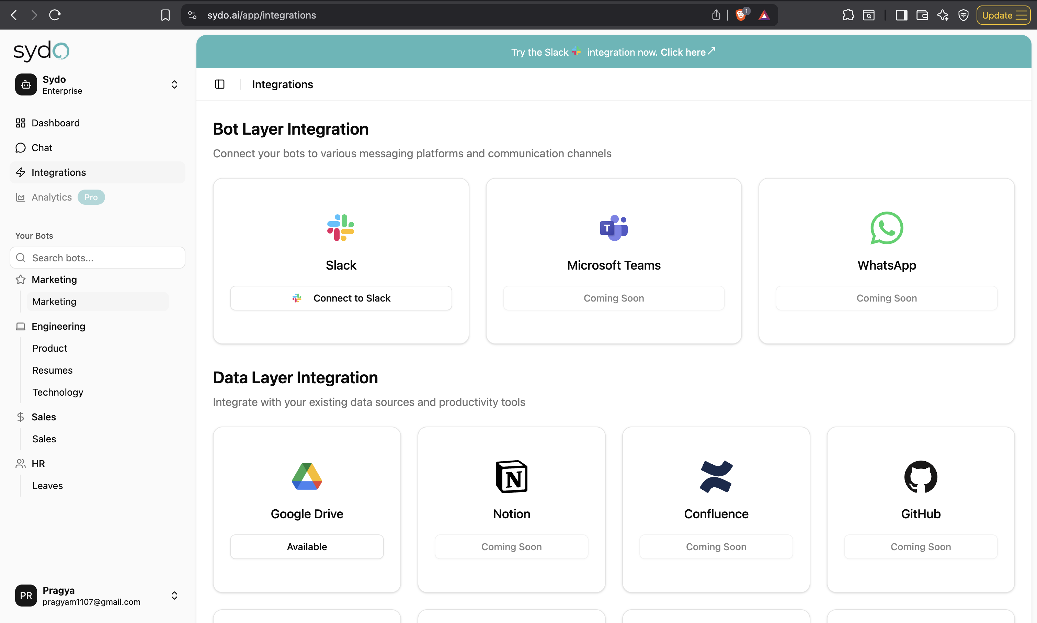Collapse the Engineering bot group

click(x=98, y=326)
